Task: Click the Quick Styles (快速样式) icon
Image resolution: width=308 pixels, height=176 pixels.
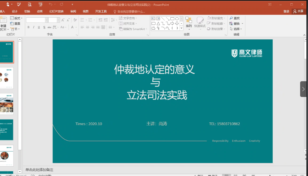Action: pyautogui.click(x=200, y=20)
